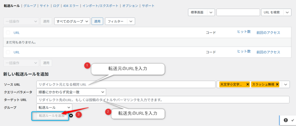
Task: Click the checkmark icon at bottom right
Action: [292, 120]
